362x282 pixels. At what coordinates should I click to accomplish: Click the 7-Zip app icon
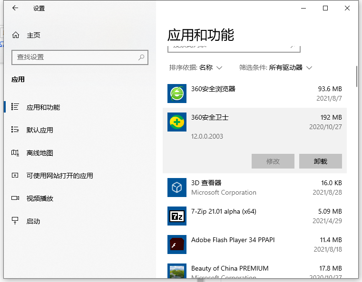point(177,216)
